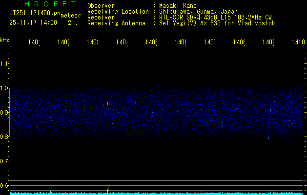The height and width of the screenshot is (195, 307).
Task: Click the yellow meteor label
Action: [71, 16]
